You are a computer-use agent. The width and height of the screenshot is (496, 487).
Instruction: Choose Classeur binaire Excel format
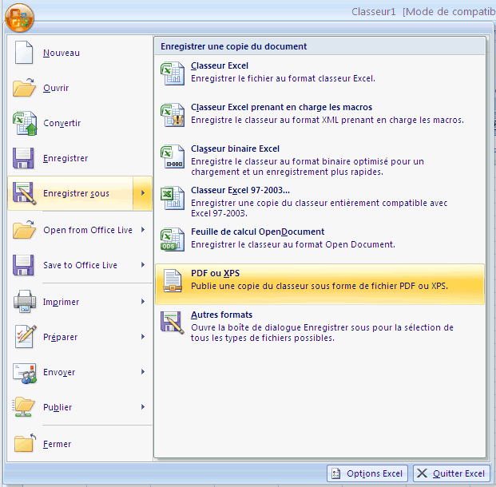[x=319, y=160]
